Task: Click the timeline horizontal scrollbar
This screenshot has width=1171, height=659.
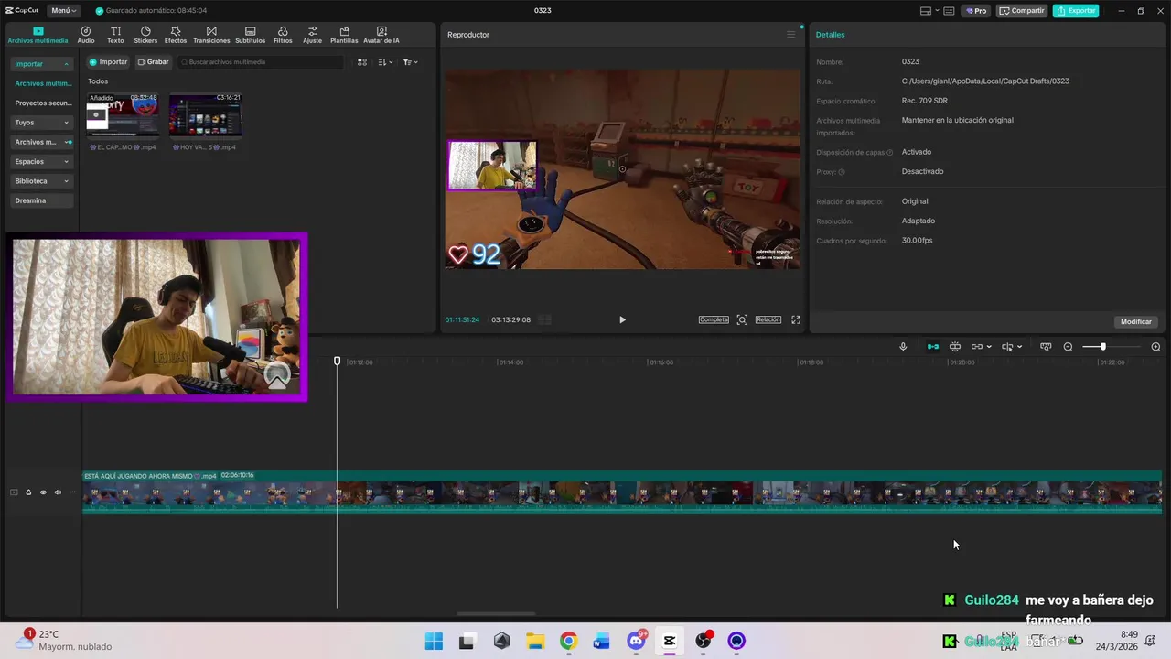Action: pyautogui.click(x=496, y=614)
